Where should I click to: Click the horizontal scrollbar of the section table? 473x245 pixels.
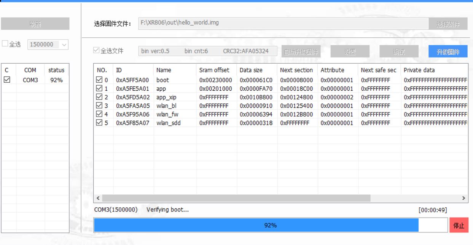[x=236, y=198]
